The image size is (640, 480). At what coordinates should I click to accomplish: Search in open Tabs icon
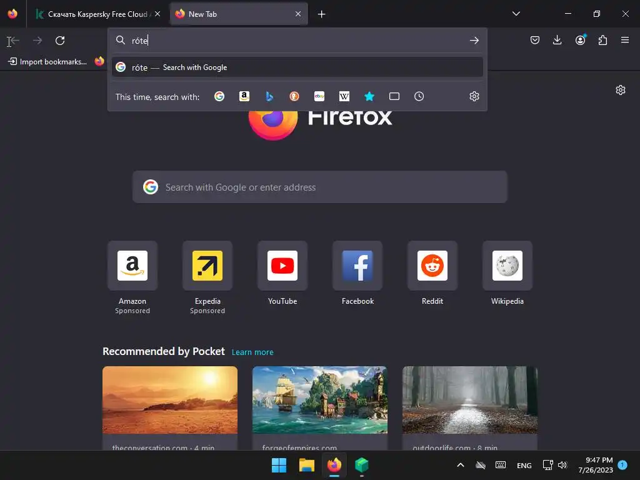[394, 96]
